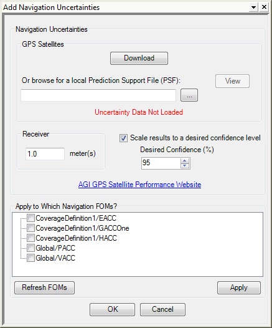Decrease Desired Confidence with down arrow
272x328 pixels.
coord(184,166)
